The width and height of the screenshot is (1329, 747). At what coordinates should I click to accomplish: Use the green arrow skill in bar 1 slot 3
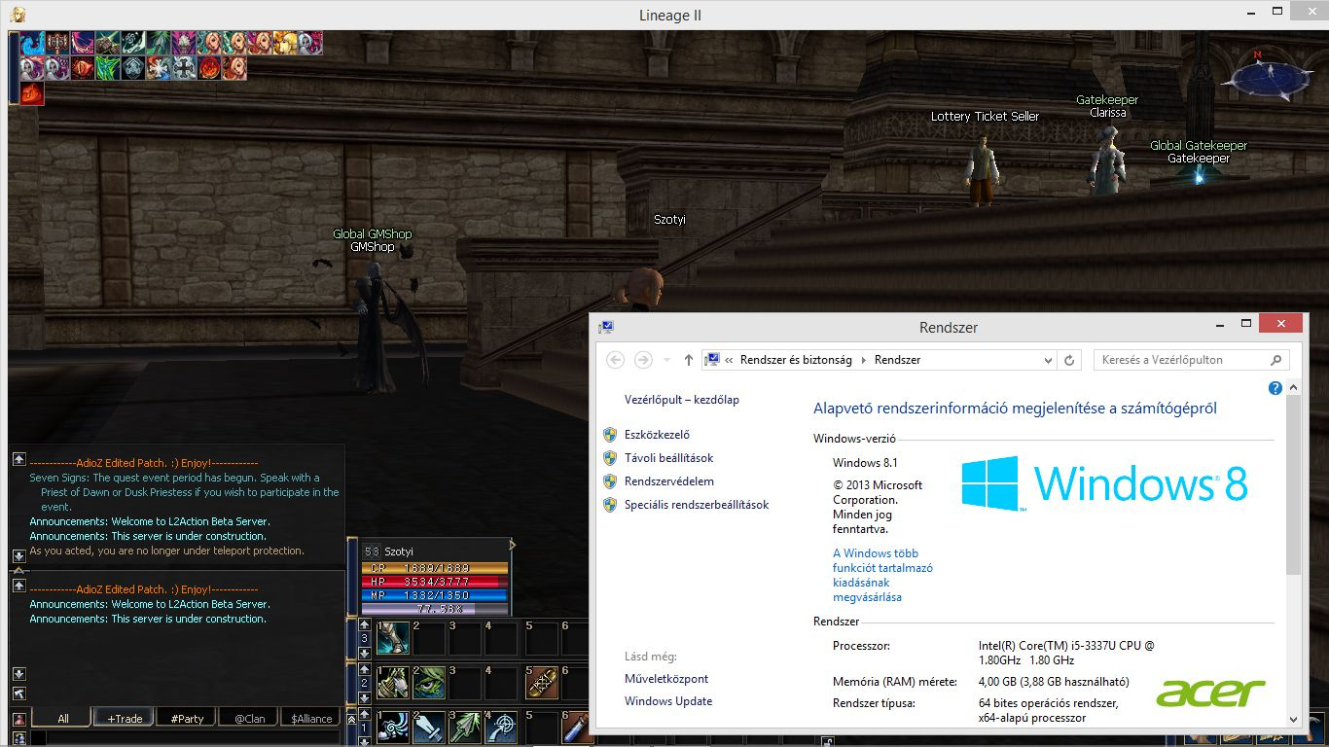click(465, 728)
